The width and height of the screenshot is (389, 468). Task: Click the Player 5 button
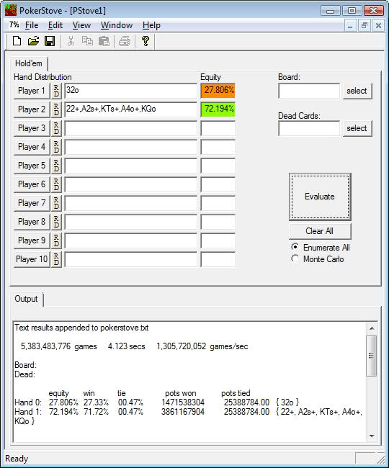[32, 166]
